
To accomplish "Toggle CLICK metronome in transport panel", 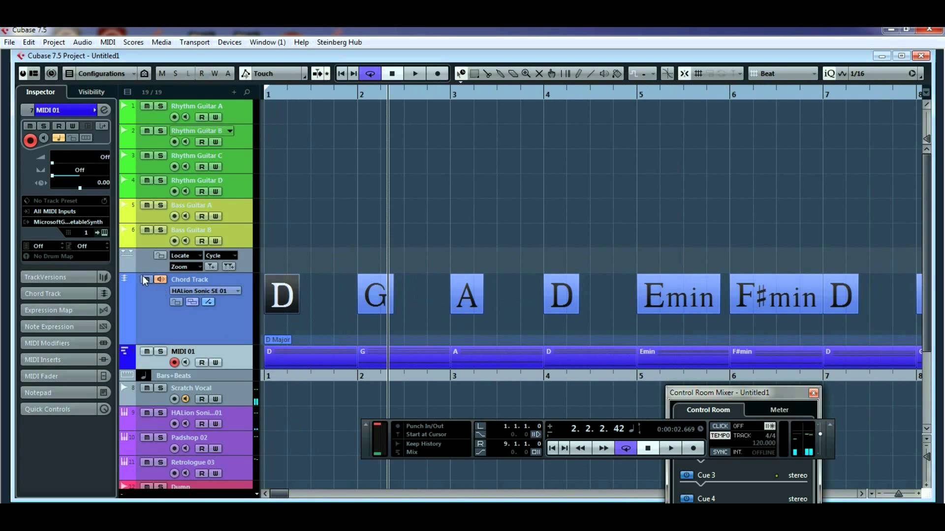I will click(x=720, y=426).
